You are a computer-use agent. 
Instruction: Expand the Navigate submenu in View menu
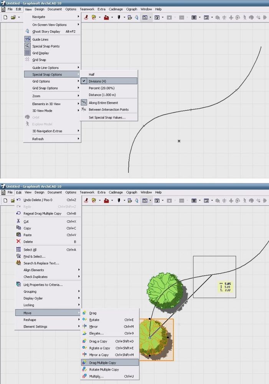(52, 17)
